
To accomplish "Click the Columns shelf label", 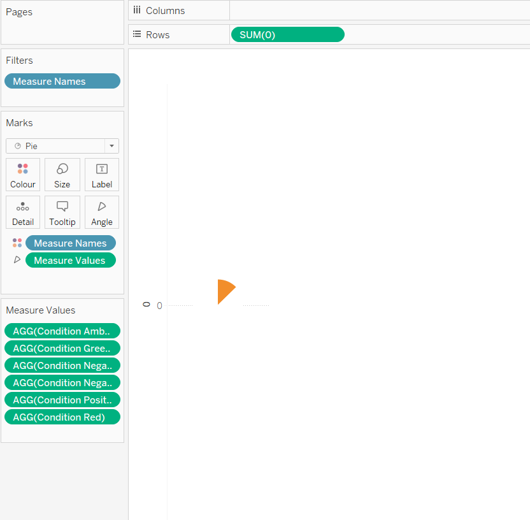I will 165,11.
